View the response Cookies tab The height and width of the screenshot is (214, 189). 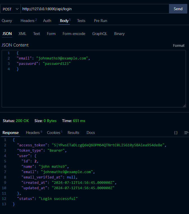click(54, 133)
